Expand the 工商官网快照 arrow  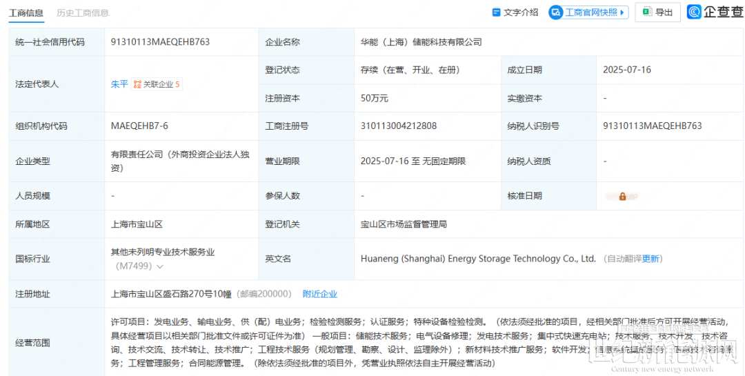(x=623, y=12)
